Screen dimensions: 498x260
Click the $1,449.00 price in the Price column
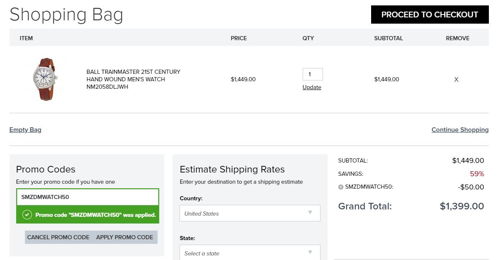click(243, 79)
